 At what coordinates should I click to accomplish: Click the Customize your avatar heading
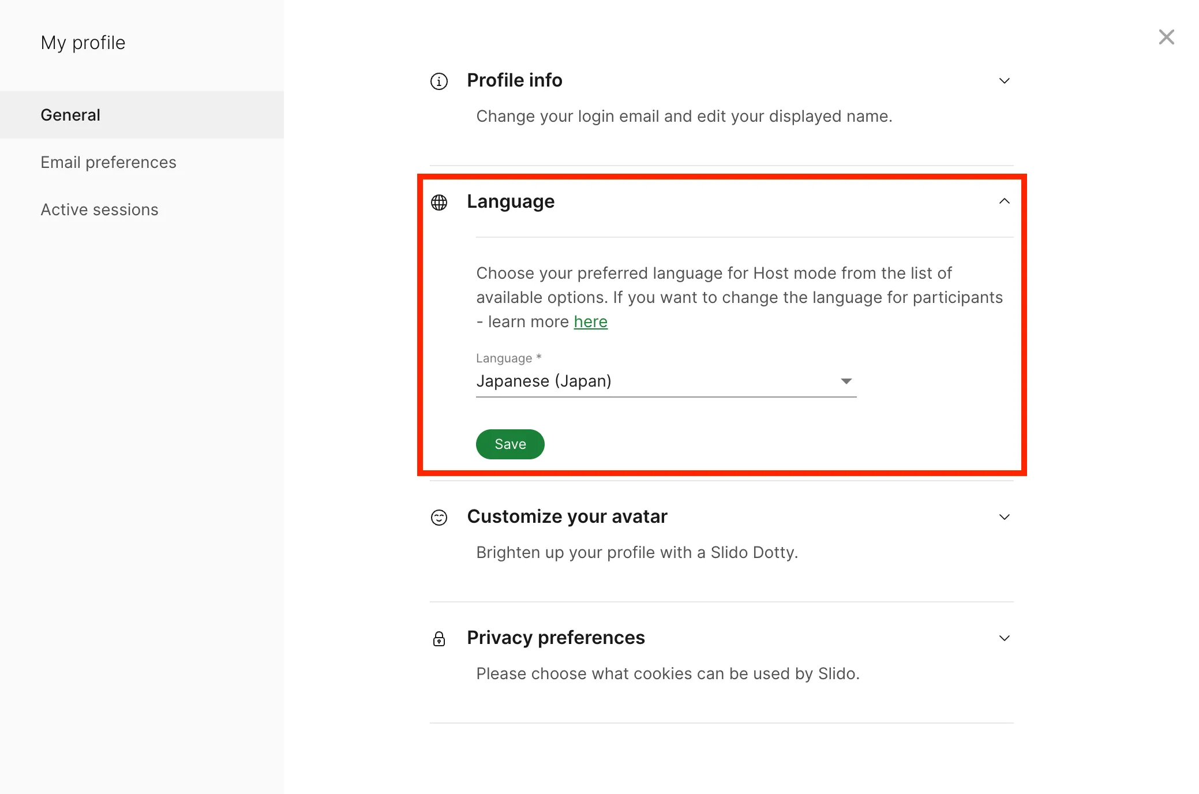coord(567,516)
